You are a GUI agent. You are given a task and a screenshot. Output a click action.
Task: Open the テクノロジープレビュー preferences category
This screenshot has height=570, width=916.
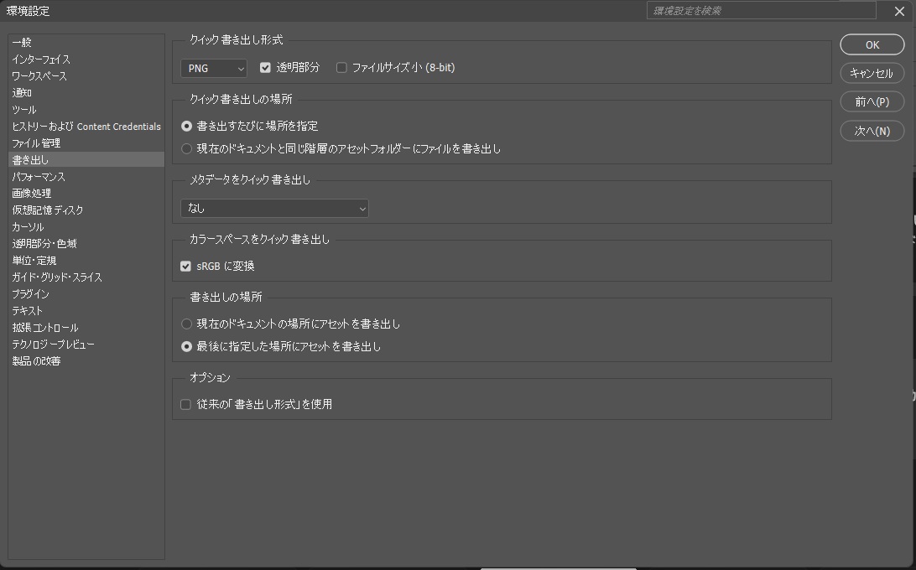pos(86,345)
